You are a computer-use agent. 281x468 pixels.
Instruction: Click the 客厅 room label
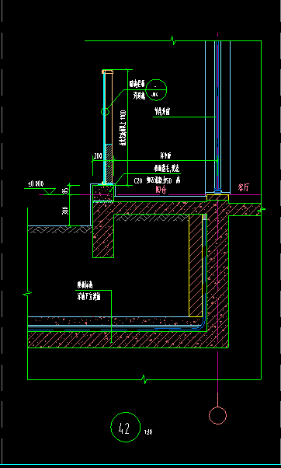click(244, 187)
